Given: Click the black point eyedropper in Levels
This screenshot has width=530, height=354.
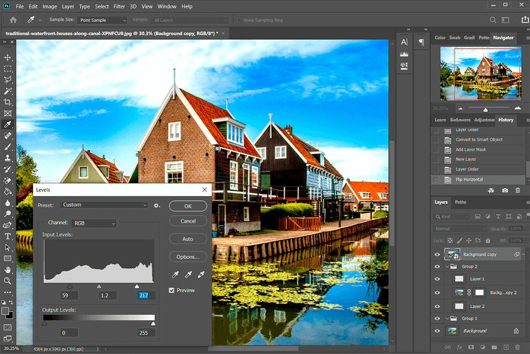Looking at the screenshot, I should click(174, 275).
